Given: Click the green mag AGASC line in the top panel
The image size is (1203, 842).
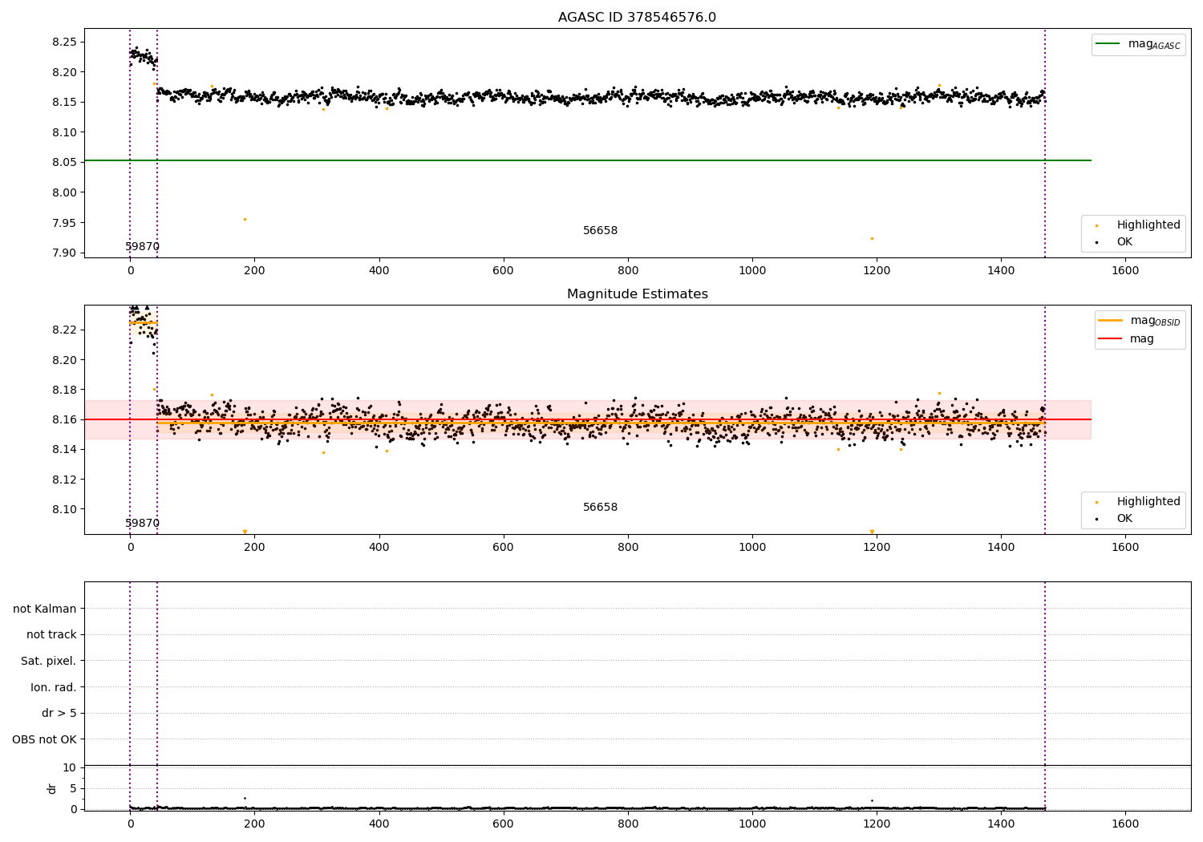Looking at the screenshot, I should tap(588, 160).
